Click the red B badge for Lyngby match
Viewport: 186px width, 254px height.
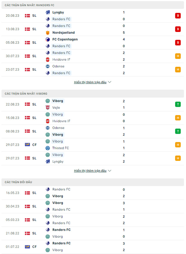coord(178,16)
